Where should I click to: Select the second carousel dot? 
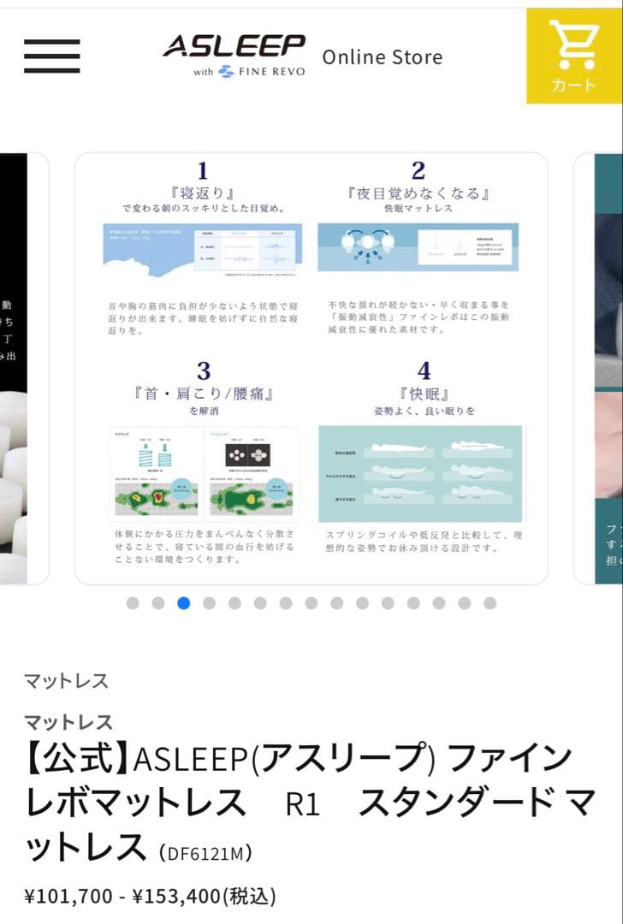click(x=158, y=603)
